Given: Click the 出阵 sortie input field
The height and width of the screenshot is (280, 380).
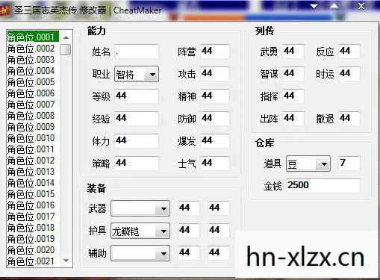Looking at the screenshot, I should point(293,119).
